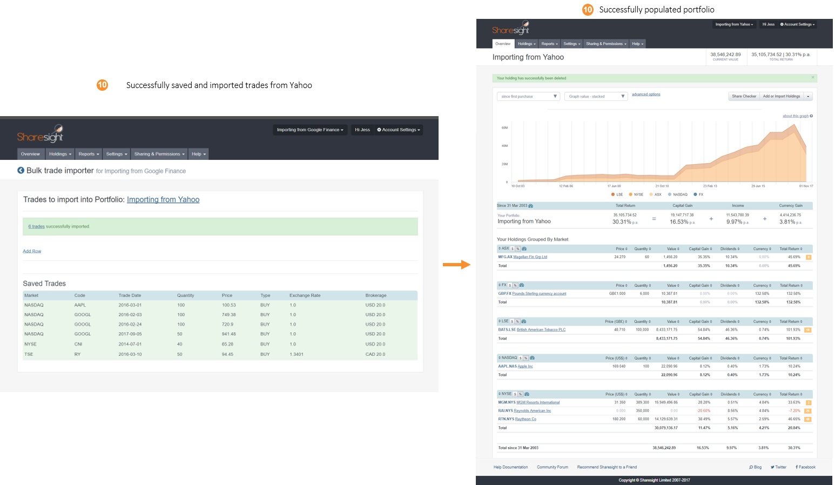Click the Share Checker button
835x485 pixels.
pyautogui.click(x=744, y=96)
